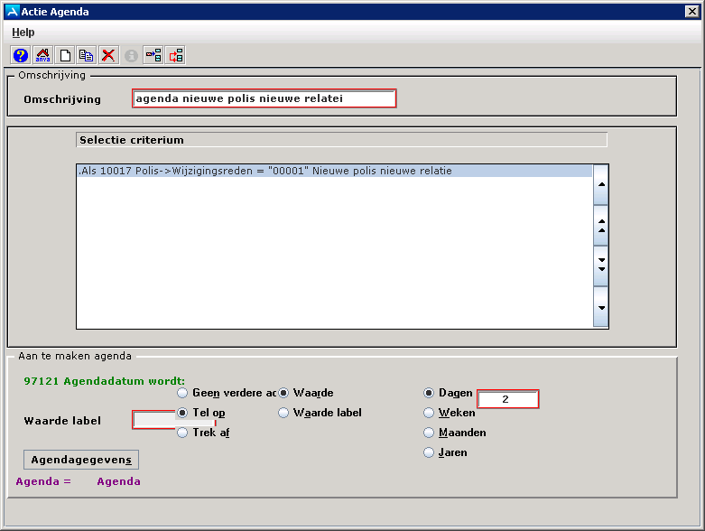705x531 pixels.
Task: Select Maanden as the time unit
Action: coord(429,433)
